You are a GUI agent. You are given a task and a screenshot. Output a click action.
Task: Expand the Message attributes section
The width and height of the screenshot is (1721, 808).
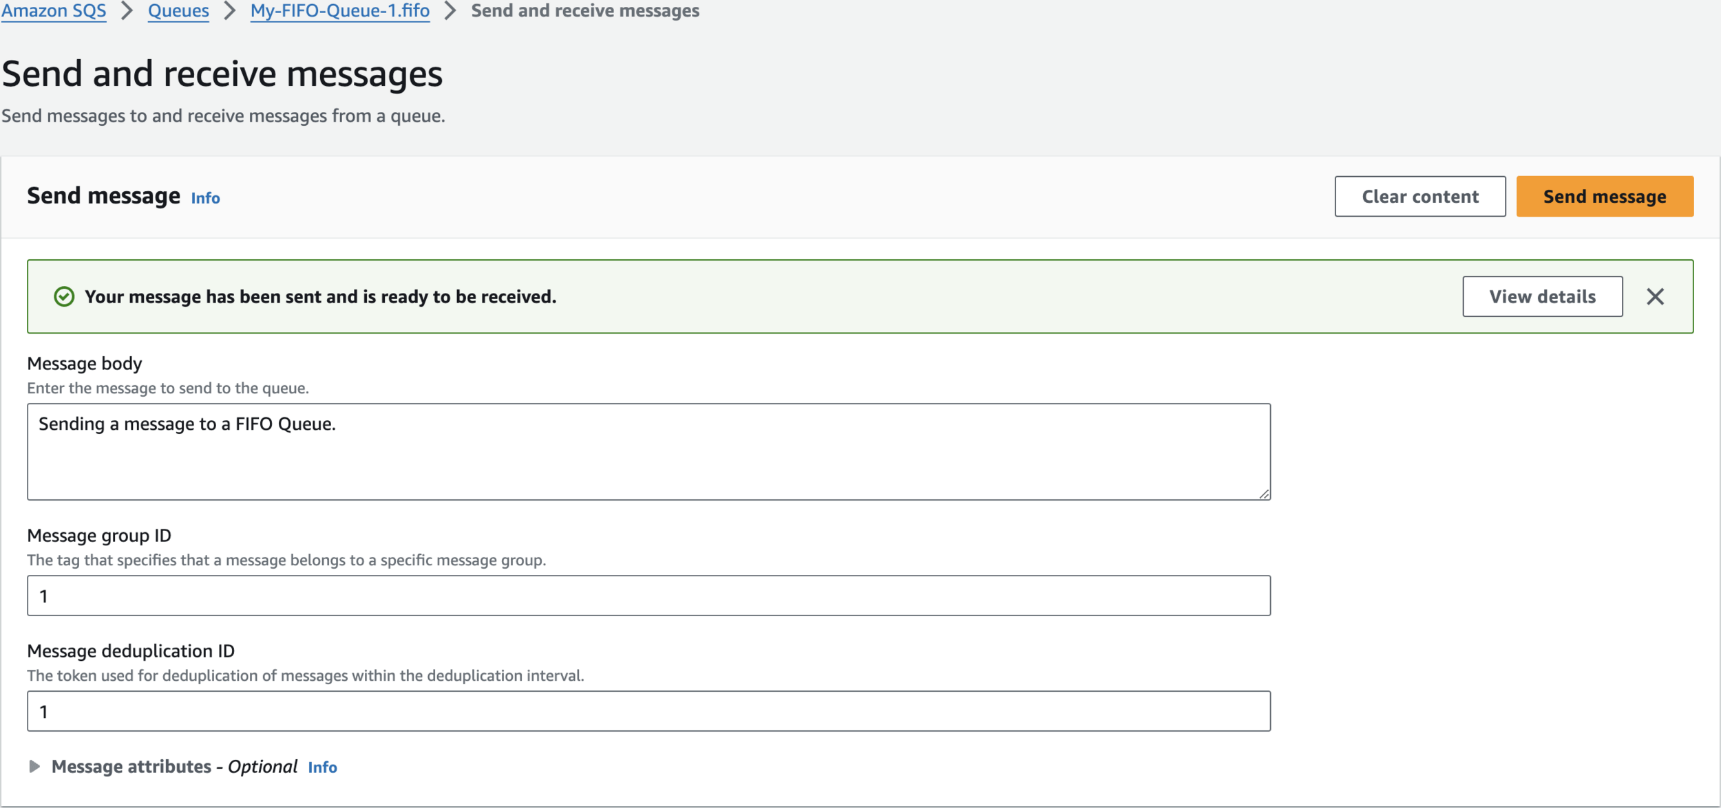pos(34,766)
